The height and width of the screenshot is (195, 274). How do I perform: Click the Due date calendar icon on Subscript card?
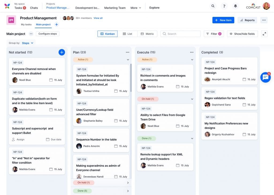point(48,139)
